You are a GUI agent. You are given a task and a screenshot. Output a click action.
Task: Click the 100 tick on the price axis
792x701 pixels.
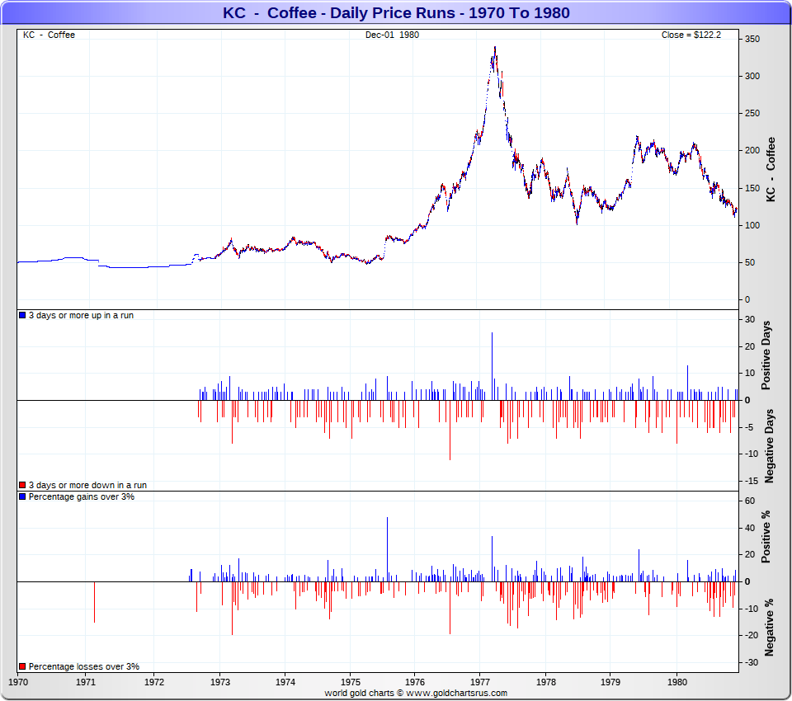[752, 225]
